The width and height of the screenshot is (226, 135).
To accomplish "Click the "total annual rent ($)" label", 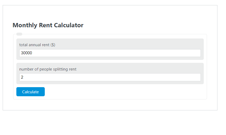I will [37, 45].
